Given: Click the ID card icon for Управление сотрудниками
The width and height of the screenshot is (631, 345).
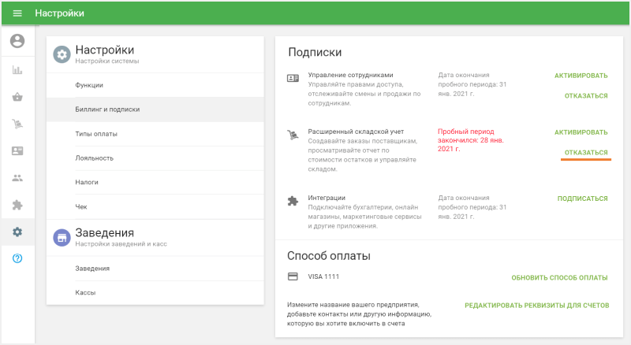Looking at the screenshot, I should coord(293,78).
